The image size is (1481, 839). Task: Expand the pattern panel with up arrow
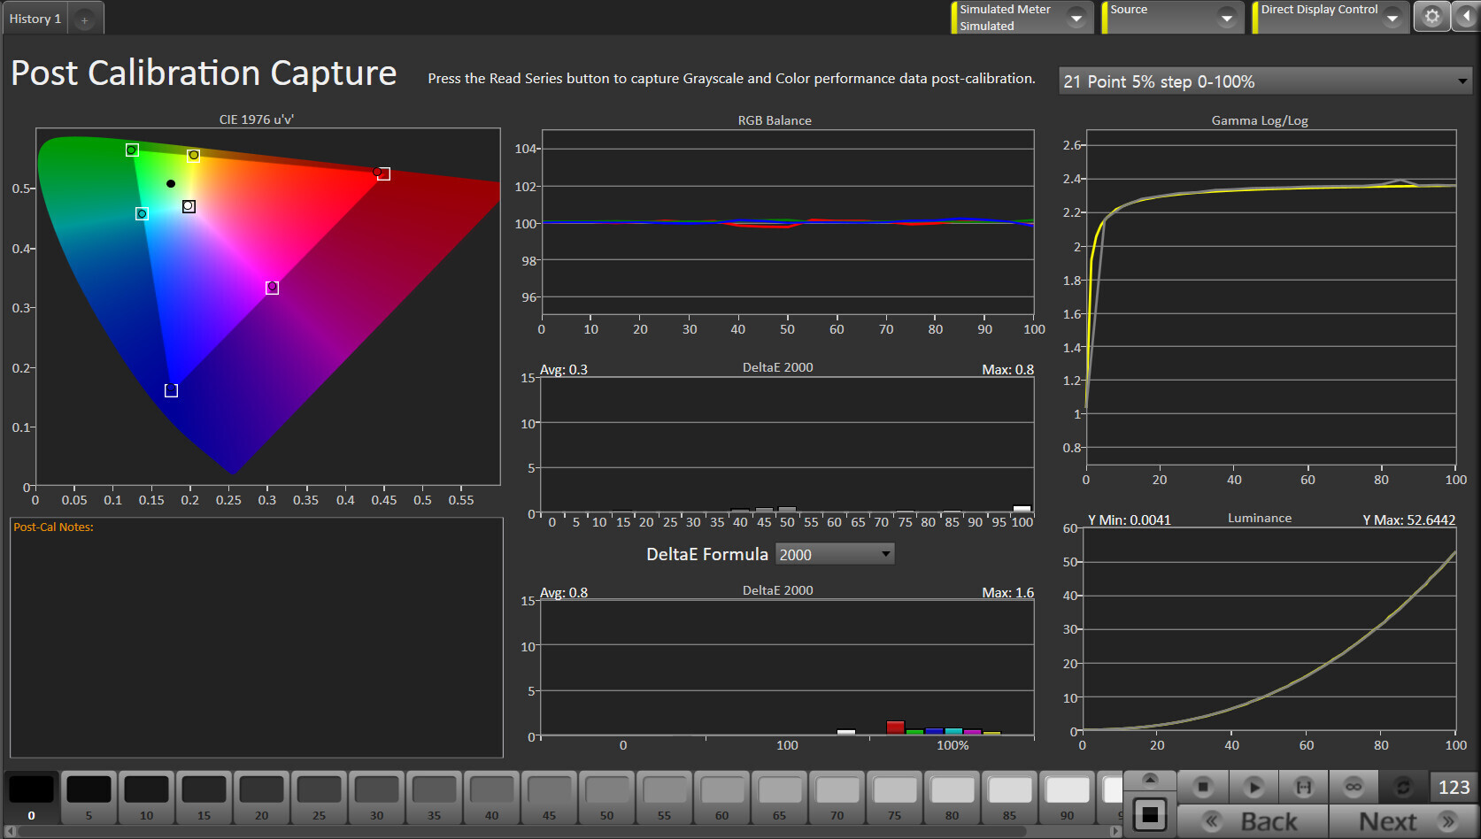pyautogui.click(x=1150, y=780)
